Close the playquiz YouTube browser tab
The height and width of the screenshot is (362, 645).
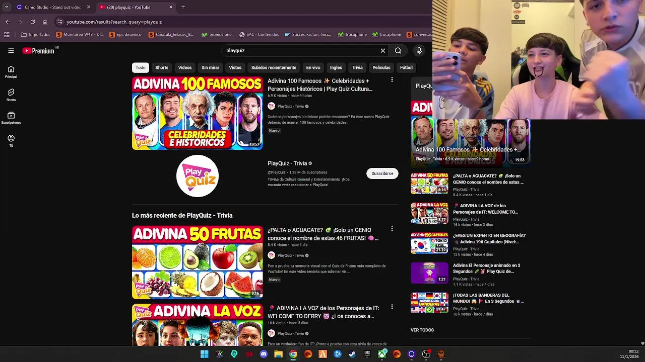point(171,7)
